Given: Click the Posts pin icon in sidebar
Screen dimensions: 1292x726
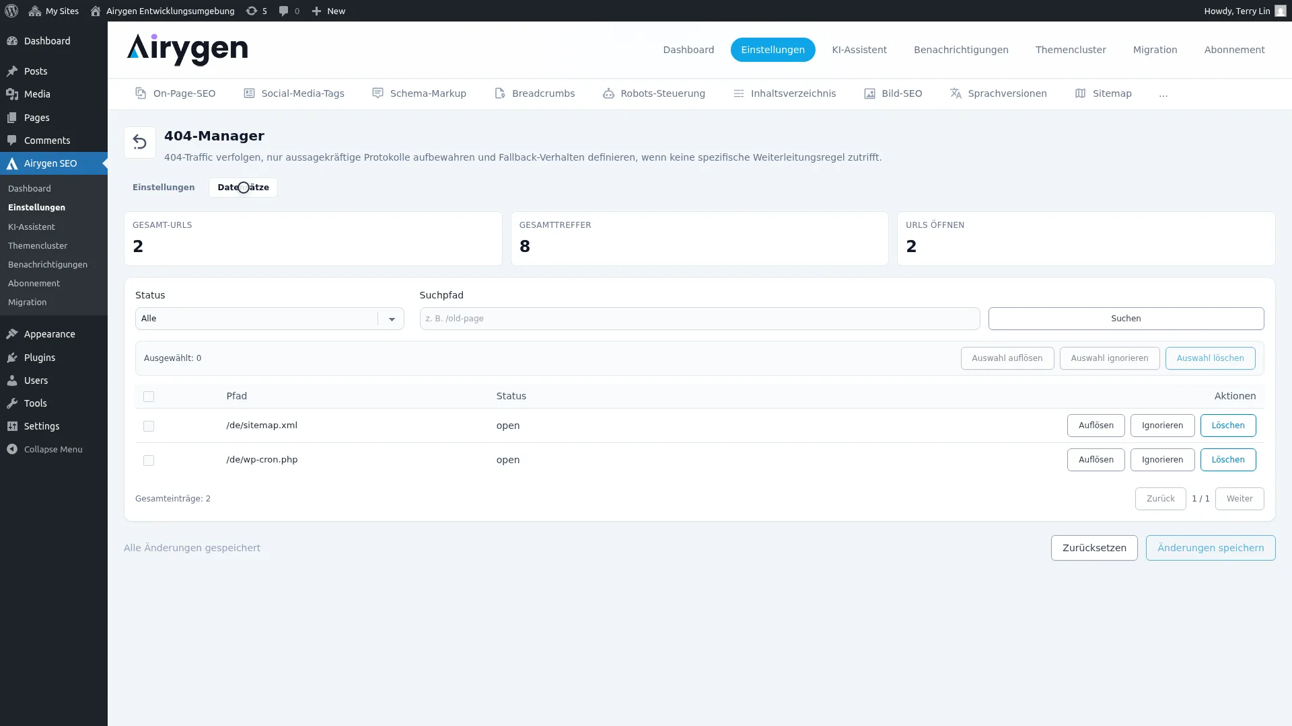Looking at the screenshot, I should (12, 71).
